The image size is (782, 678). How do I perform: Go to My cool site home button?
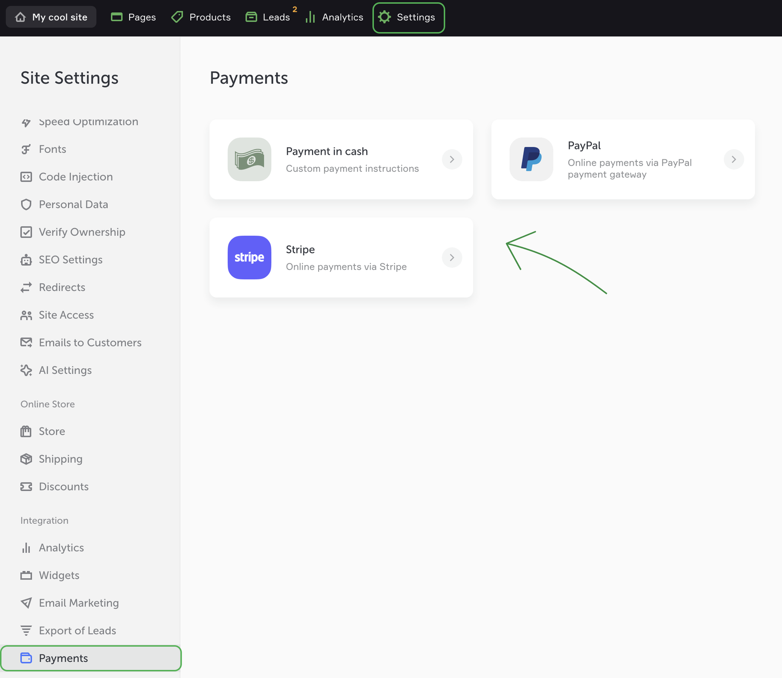(x=51, y=17)
